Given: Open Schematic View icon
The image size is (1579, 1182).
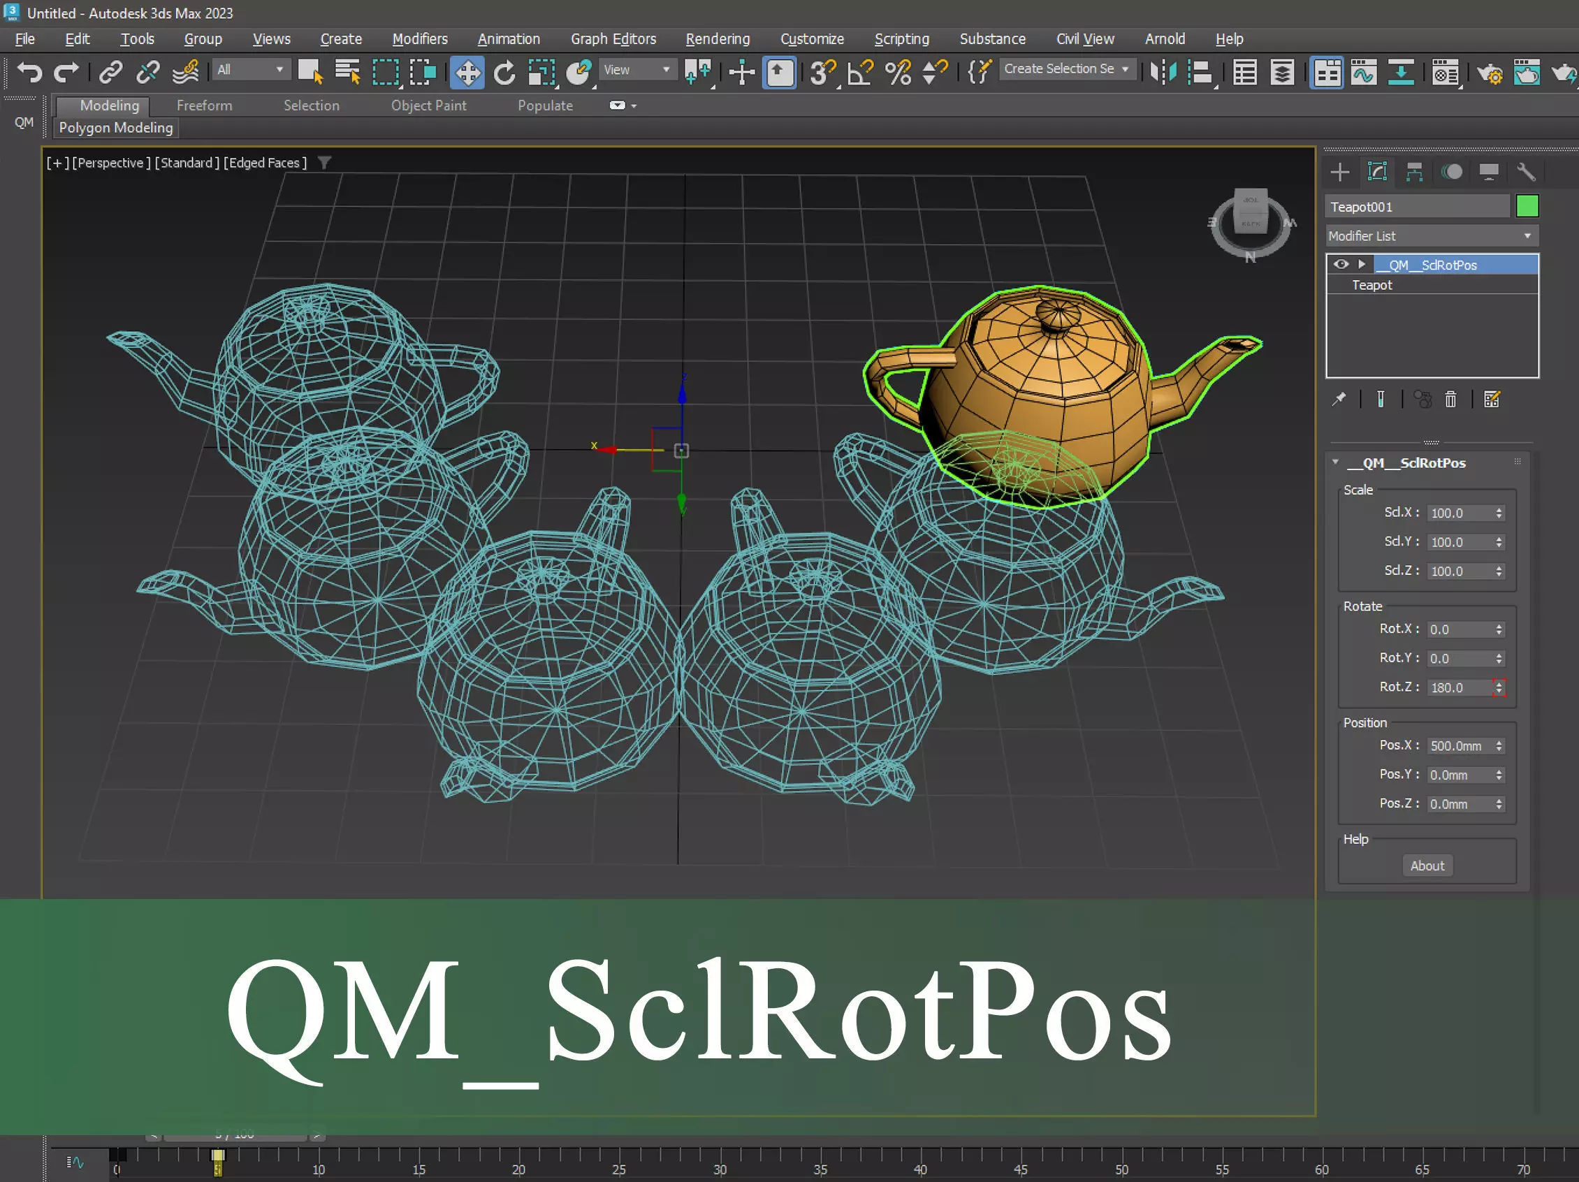Looking at the screenshot, I should click(x=1402, y=72).
